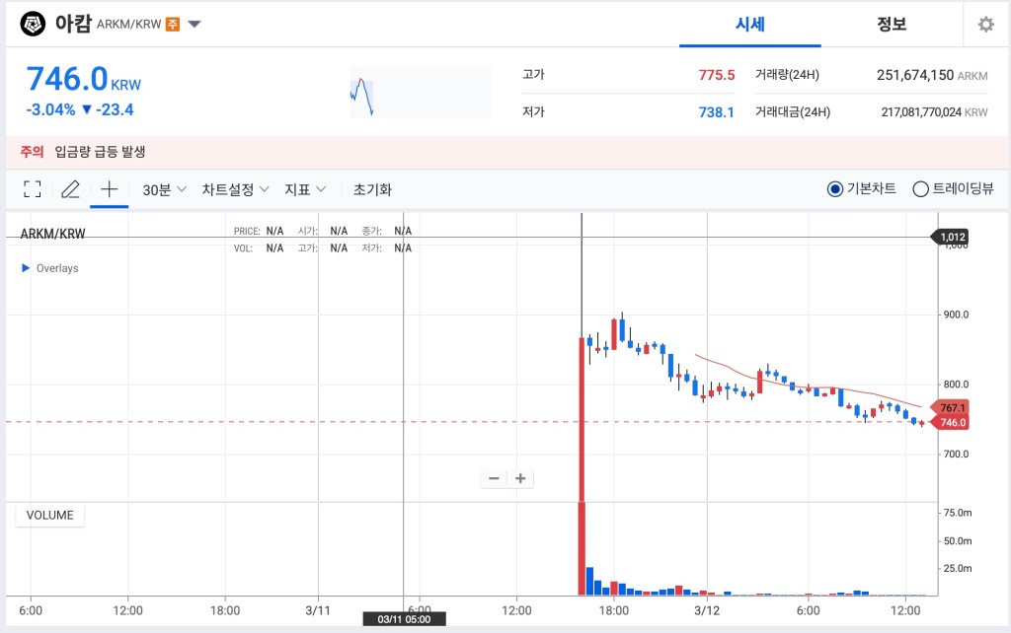The height and width of the screenshot is (633, 1011).
Task: Switch to the 정보 tab
Action: click(x=892, y=24)
